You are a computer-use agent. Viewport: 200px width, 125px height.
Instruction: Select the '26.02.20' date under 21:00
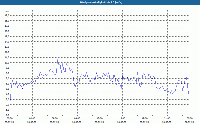(x=167, y=122)
